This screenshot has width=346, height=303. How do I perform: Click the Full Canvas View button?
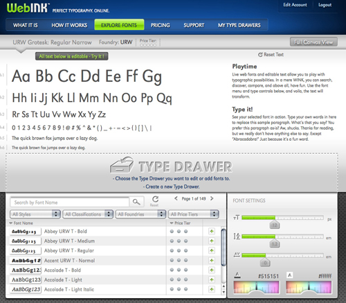pyautogui.click(x=313, y=42)
